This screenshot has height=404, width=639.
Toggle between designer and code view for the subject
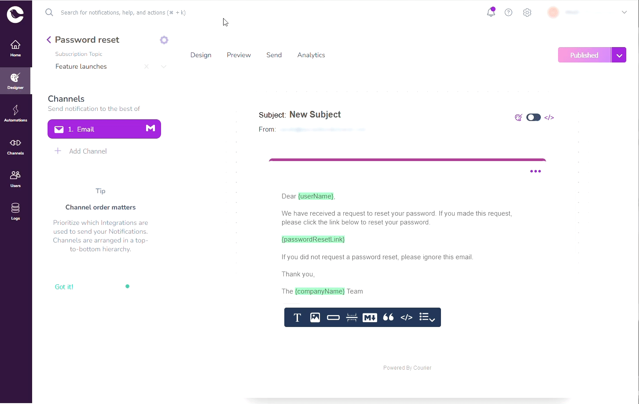pos(533,117)
